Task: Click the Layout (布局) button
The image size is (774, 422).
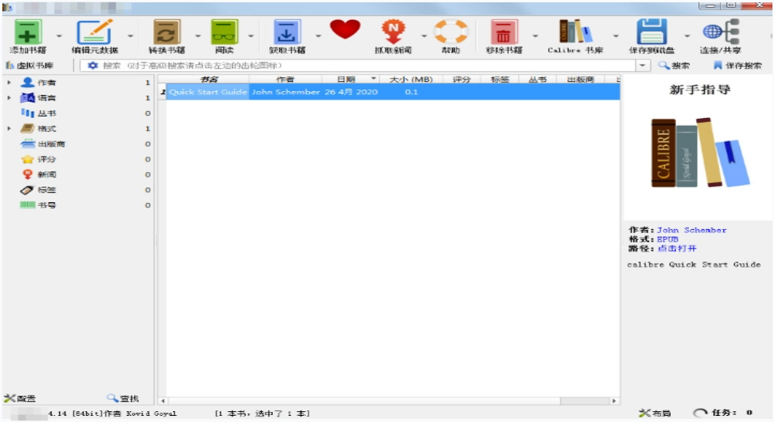Action: (x=655, y=413)
